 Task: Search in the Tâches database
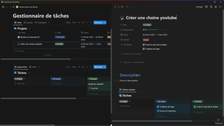(83, 67)
